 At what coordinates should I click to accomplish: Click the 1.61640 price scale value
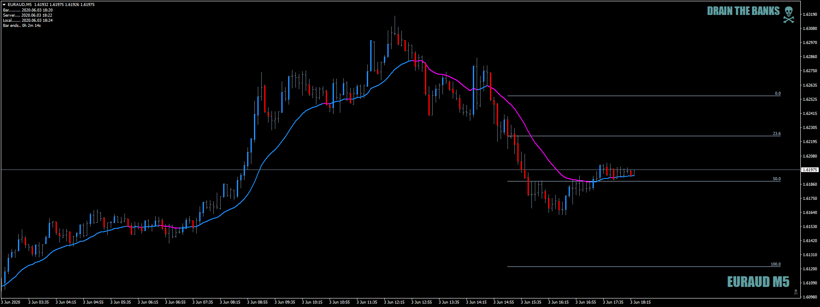tap(810, 213)
